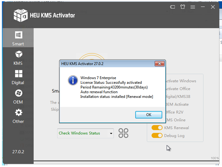This screenshot has width=222, height=167.
Task: Select the Office R2V option label
Action: pyautogui.click(x=175, y=112)
